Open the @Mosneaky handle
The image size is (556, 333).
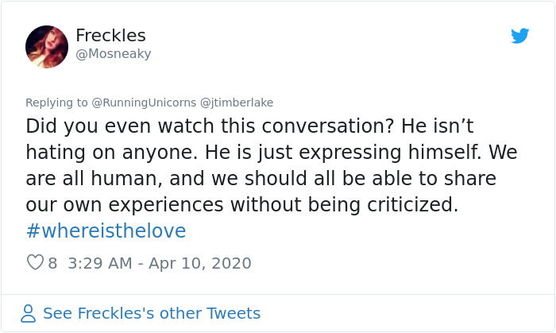113,54
